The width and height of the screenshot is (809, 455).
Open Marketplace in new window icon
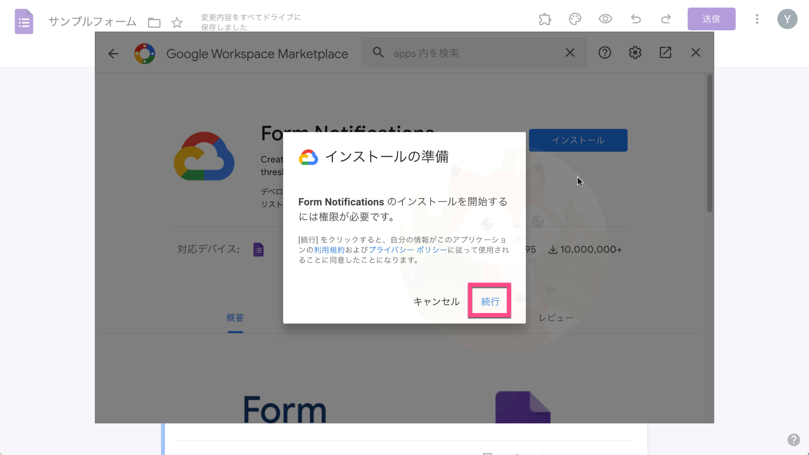click(665, 53)
